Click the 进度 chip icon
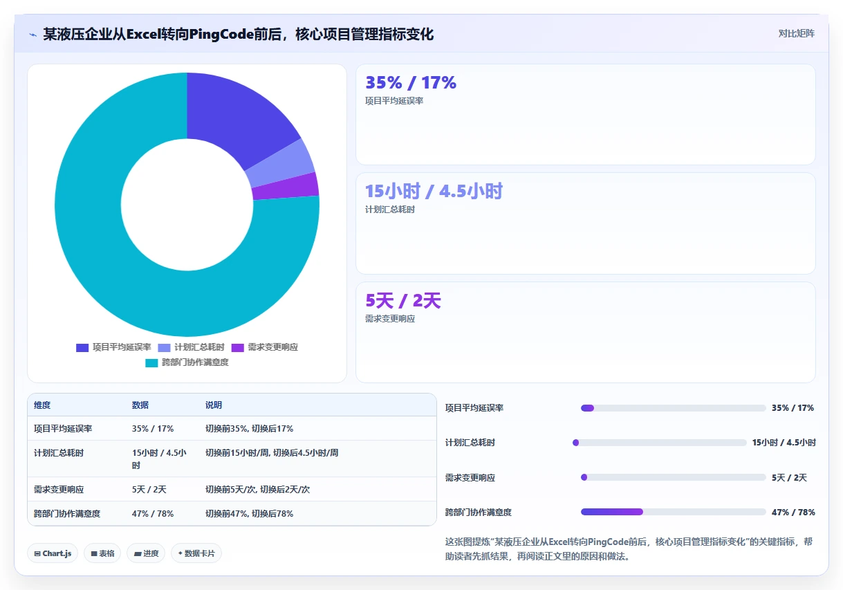 click(x=138, y=554)
